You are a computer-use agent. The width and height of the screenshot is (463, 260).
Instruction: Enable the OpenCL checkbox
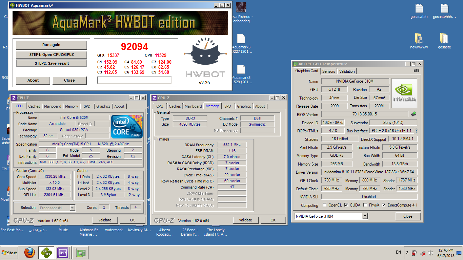325,205
